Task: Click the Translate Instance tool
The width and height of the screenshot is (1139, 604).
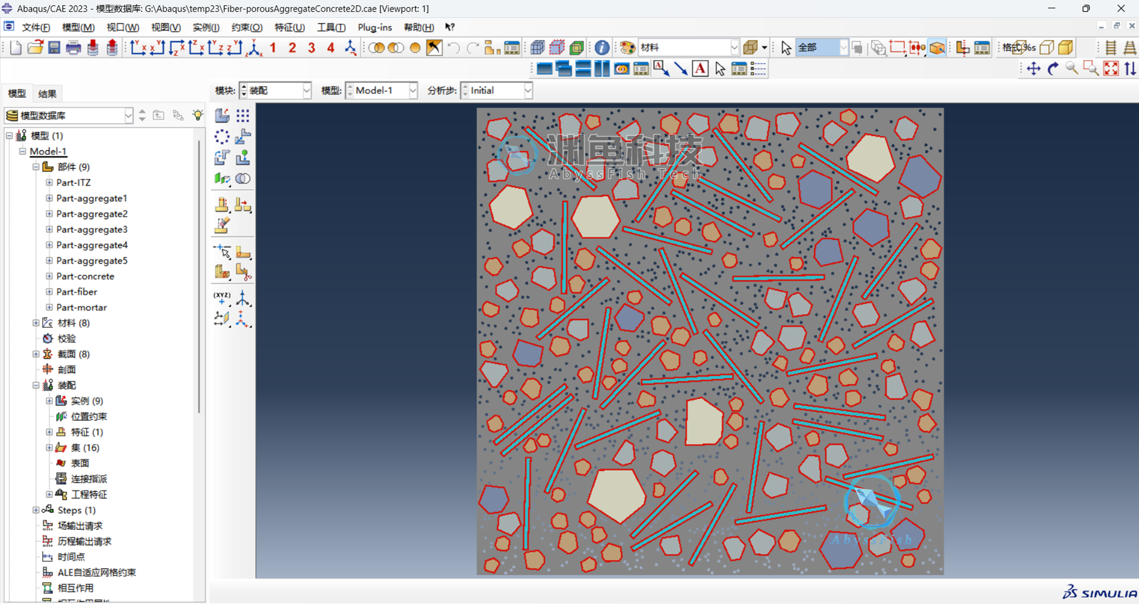Action: (x=243, y=137)
